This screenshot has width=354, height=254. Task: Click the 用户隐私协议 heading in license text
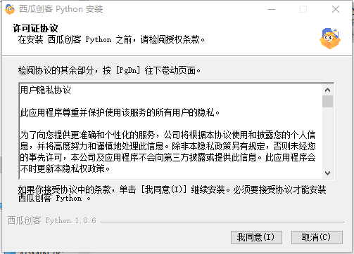click(45, 90)
